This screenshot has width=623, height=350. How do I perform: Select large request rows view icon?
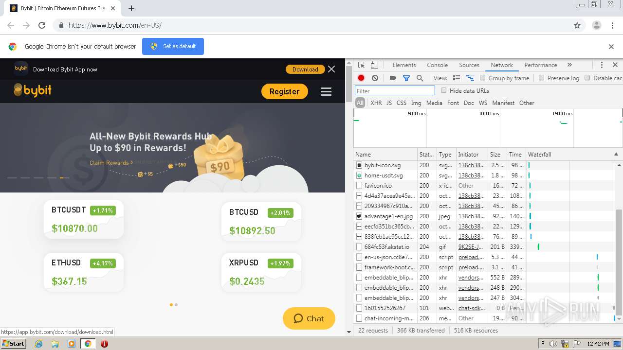[457, 78]
